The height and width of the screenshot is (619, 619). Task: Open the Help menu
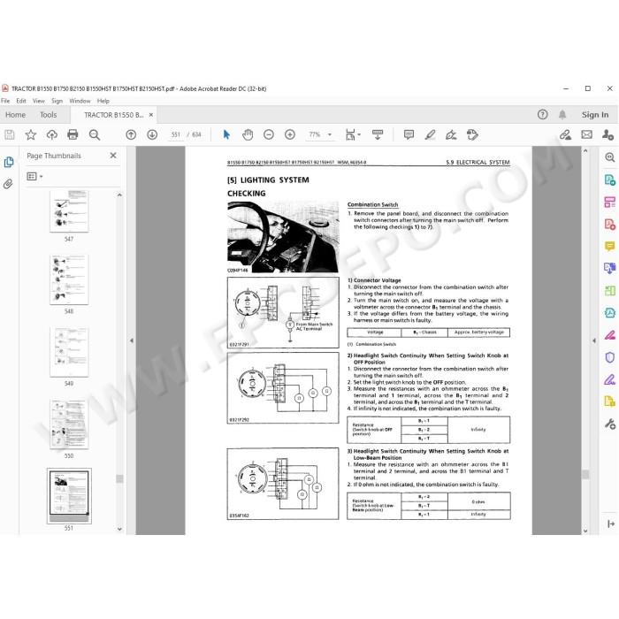tap(103, 101)
